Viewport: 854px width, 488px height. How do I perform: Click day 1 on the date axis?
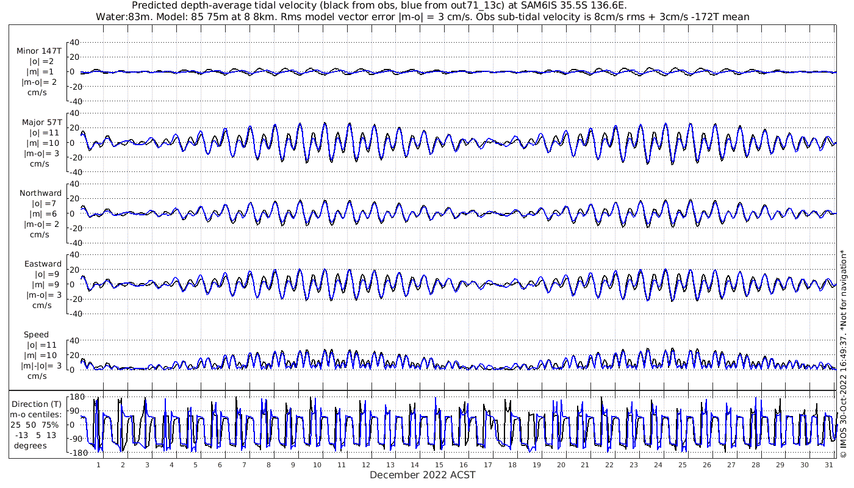(98, 465)
